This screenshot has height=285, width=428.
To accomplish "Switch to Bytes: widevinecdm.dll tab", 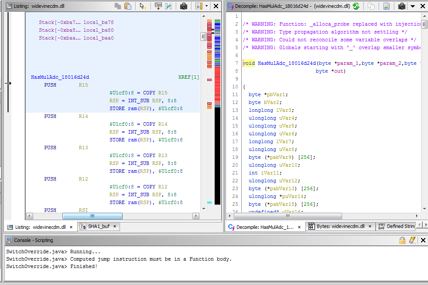I will [x=339, y=227].
